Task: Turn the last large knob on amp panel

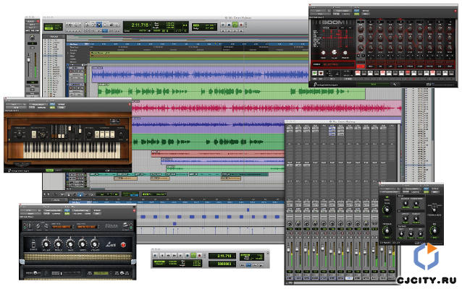Action: point(95,244)
